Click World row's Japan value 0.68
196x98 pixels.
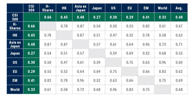(x=97, y=90)
